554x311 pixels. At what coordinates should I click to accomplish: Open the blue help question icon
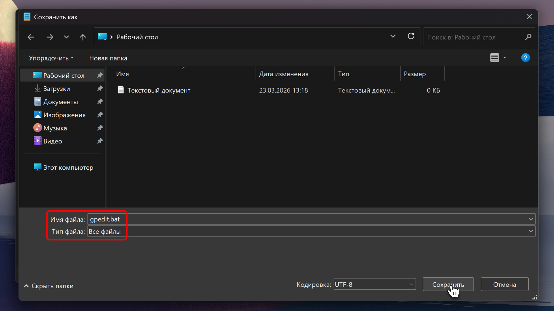coord(525,58)
